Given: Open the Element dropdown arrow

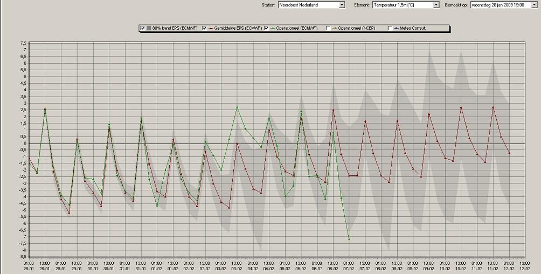Looking at the screenshot, I should [x=436, y=5].
